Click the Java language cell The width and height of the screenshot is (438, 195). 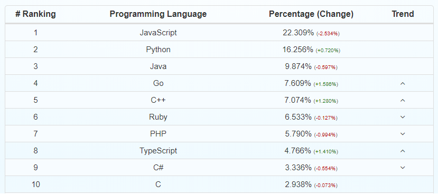click(158, 66)
